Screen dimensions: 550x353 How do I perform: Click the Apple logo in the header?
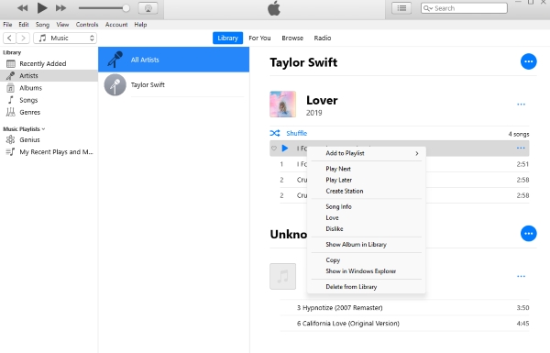[274, 8]
